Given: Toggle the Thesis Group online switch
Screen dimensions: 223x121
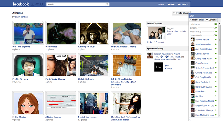Looking at the screenshot, I should click(215, 32).
